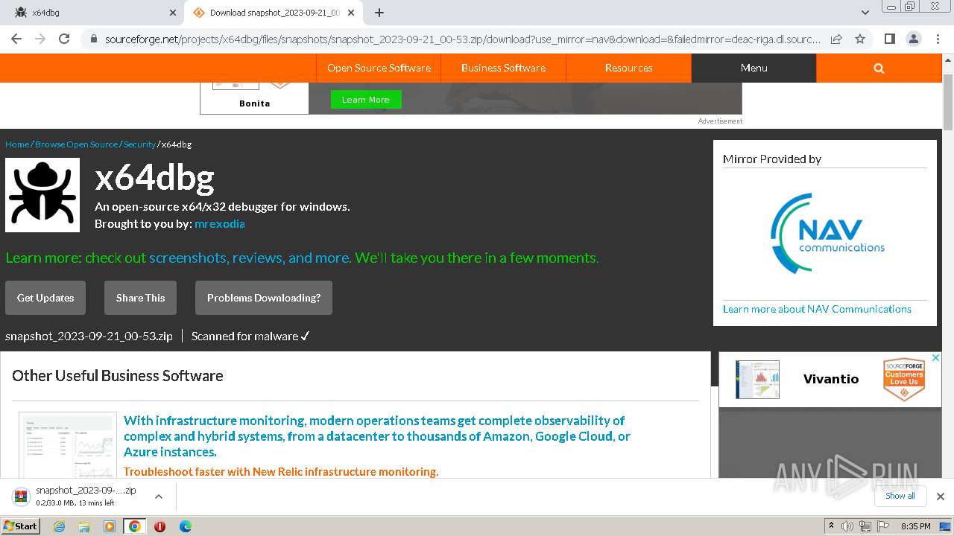Open the Opera taskbar icon

159,526
